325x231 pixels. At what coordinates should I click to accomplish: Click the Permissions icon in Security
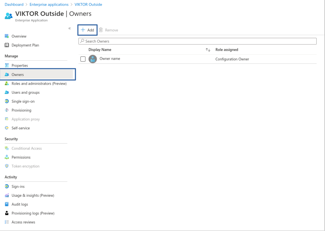click(x=7, y=157)
